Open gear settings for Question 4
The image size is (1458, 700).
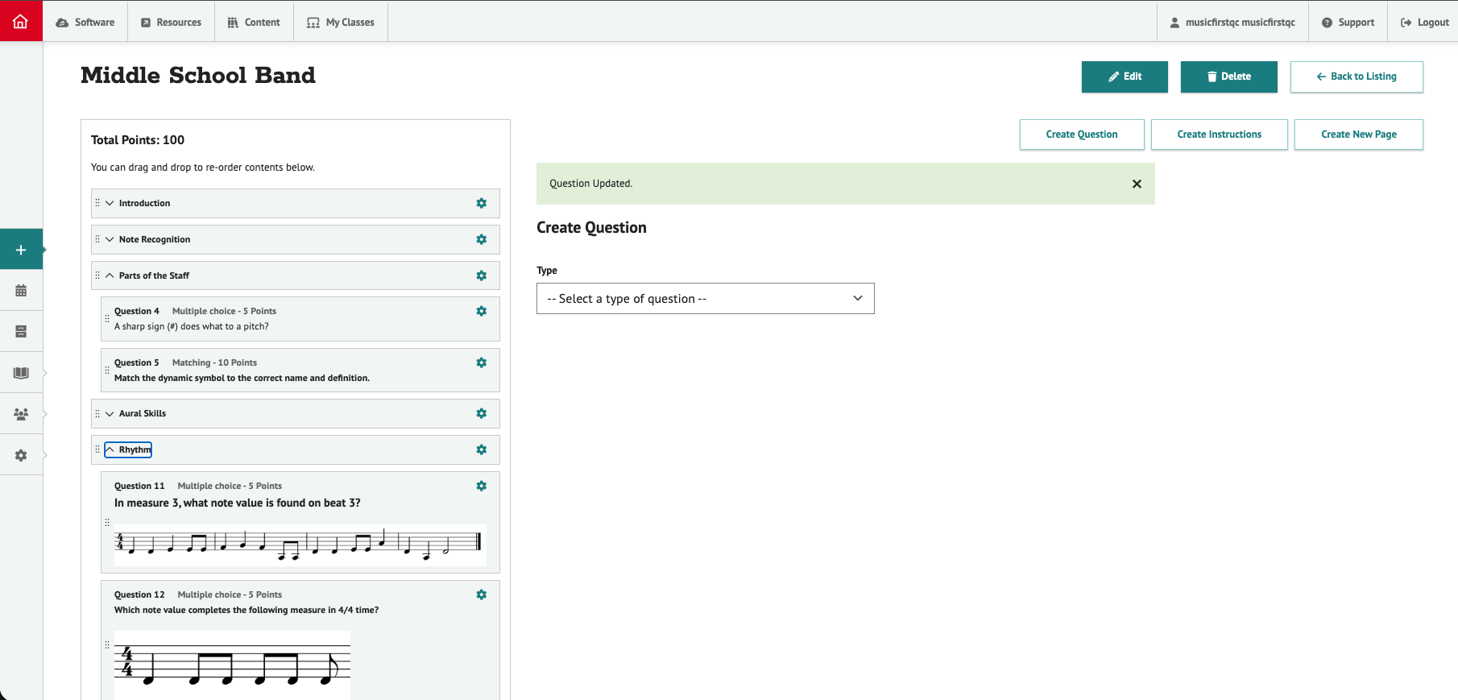click(x=482, y=311)
